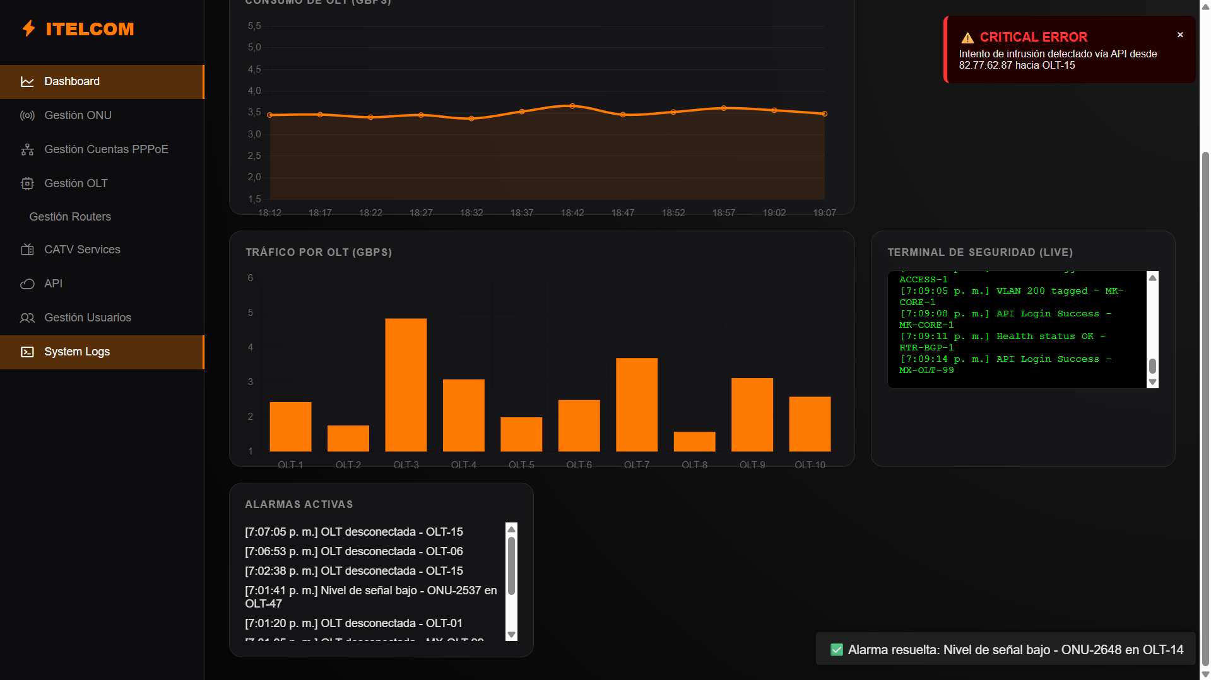Image resolution: width=1211 pixels, height=680 pixels.
Task: Click the active alarms scroll down arrow
Action: 512,635
